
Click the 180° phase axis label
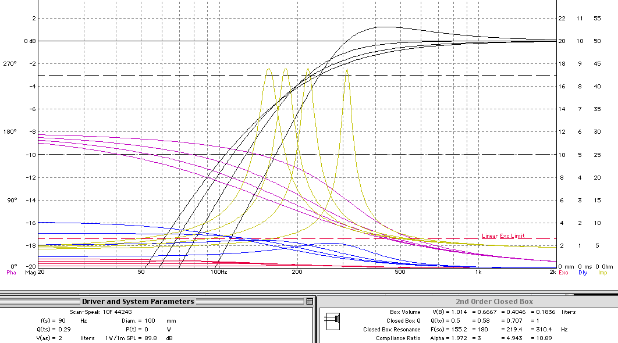pos(10,131)
